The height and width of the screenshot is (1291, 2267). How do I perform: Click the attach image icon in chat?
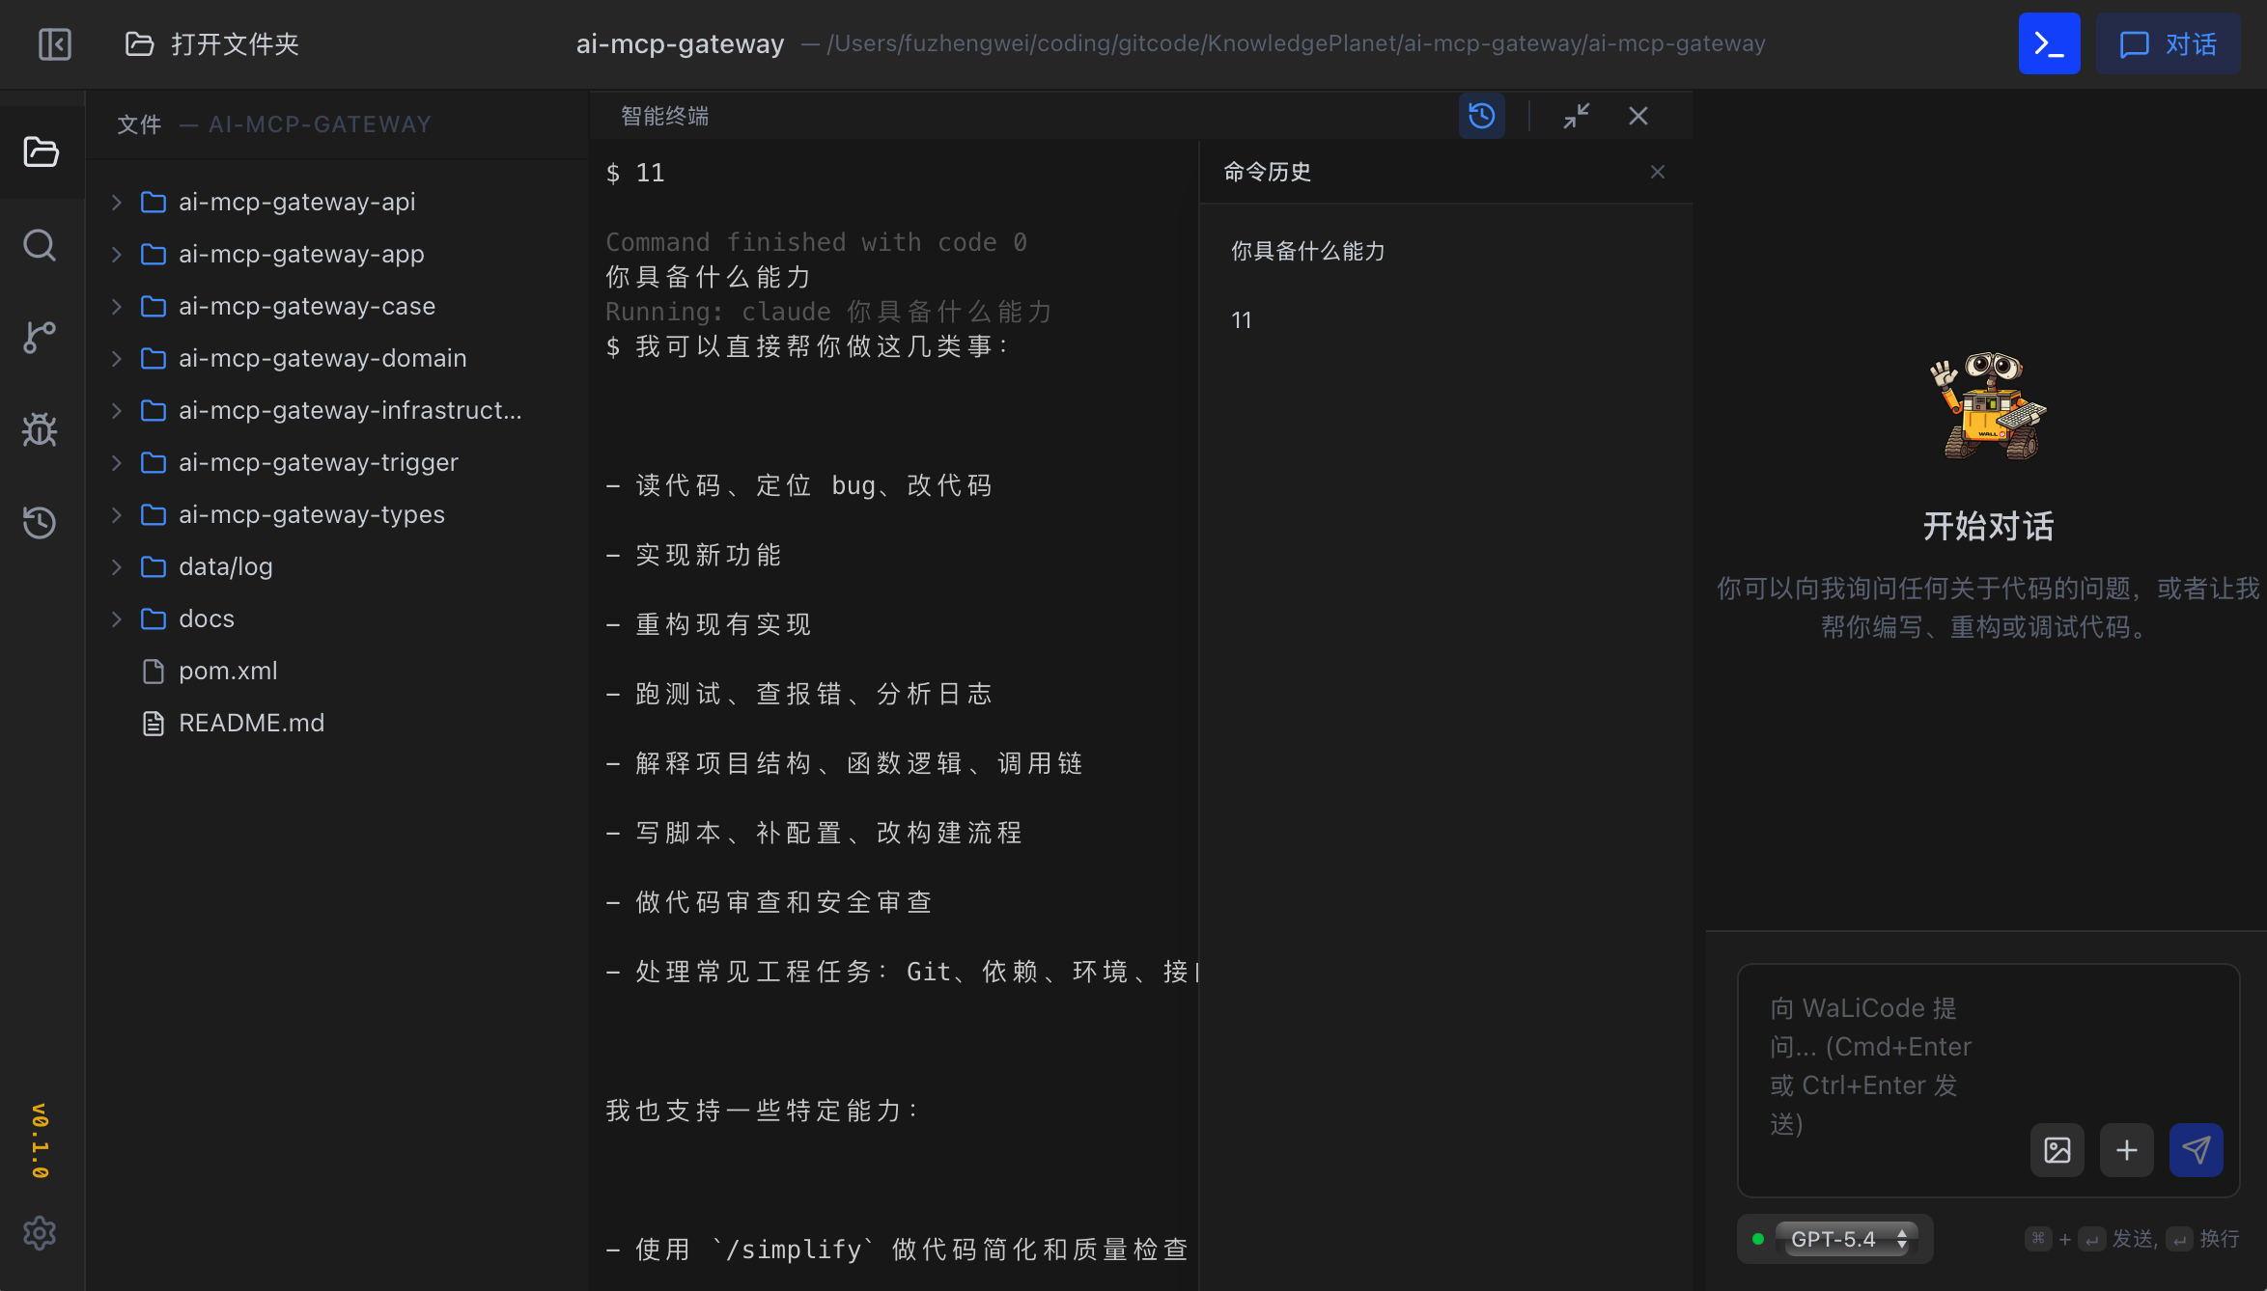(x=2057, y=1150)
